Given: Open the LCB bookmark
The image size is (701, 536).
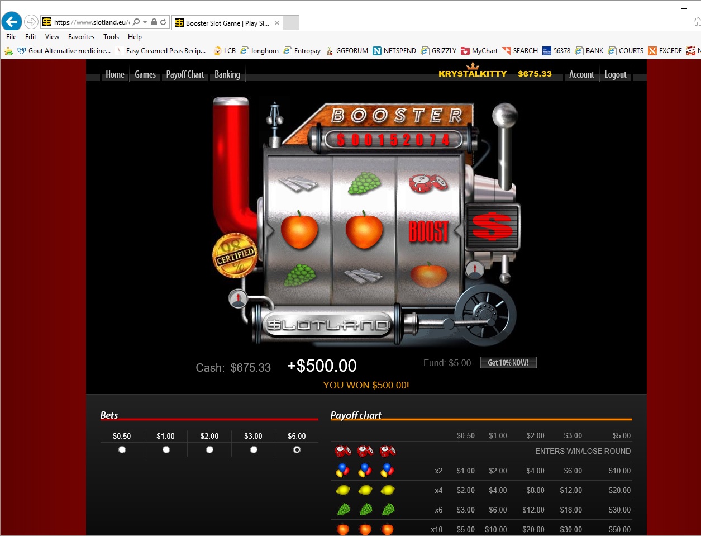Looking at the screenshot, I should (225, 51).
